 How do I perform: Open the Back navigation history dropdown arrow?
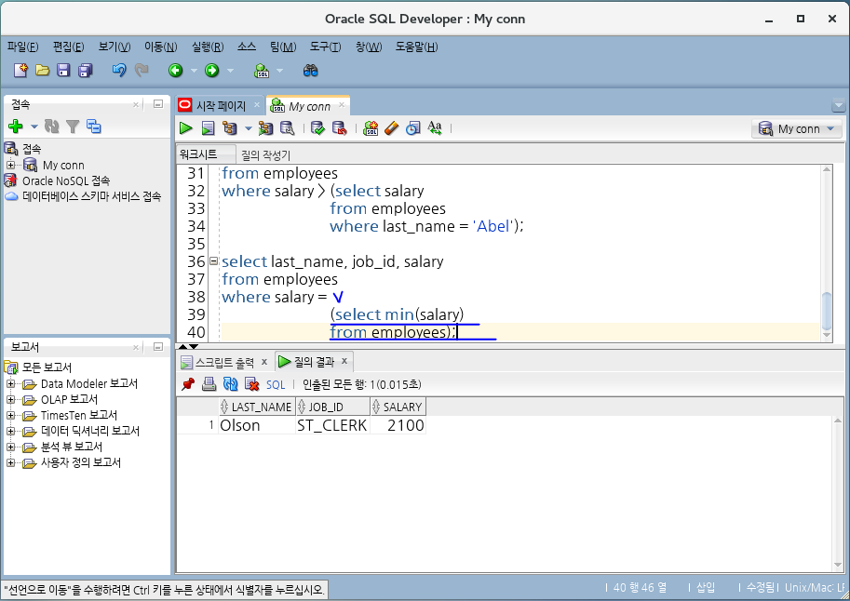194,71
